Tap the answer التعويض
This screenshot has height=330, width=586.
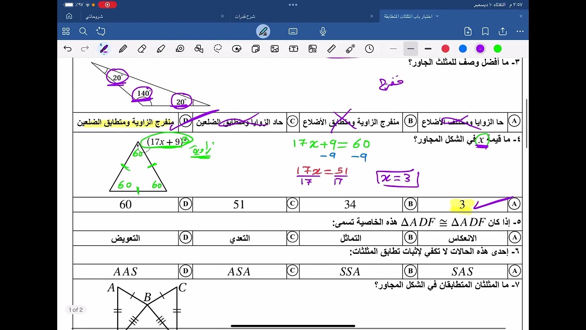125,238
